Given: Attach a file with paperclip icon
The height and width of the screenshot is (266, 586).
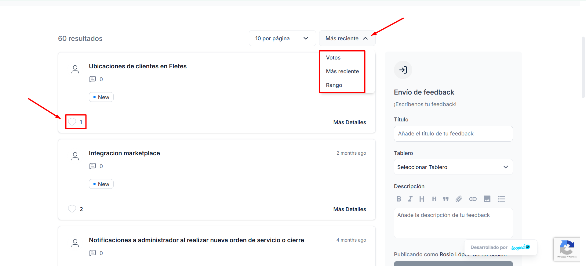Looking at the screenshot, I should point(459,199).
